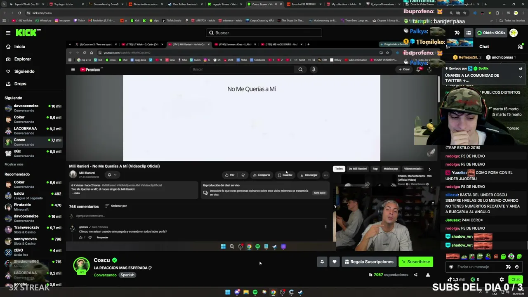This screenshot has height=297, width=528.
Task: Click the green Chat send button
Action: pos(515,280)
